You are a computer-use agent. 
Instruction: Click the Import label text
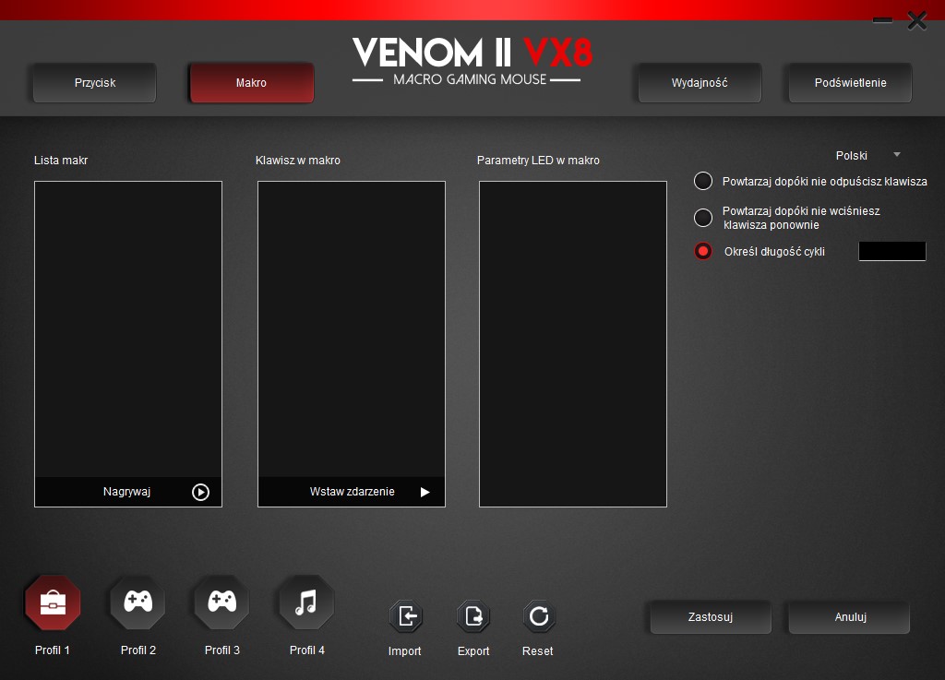click(404, 651)
